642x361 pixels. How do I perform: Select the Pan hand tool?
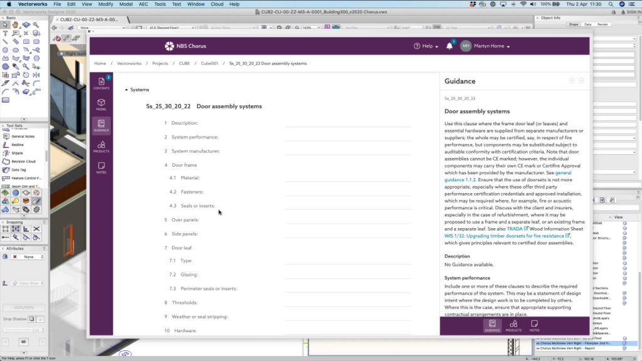click(16, 25)
